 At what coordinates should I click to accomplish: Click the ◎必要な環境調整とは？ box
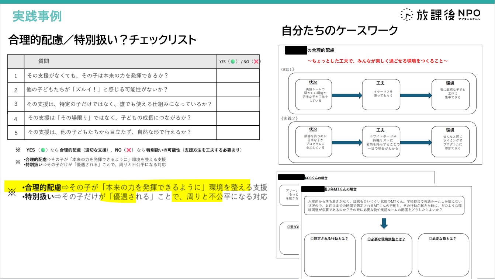386,254
